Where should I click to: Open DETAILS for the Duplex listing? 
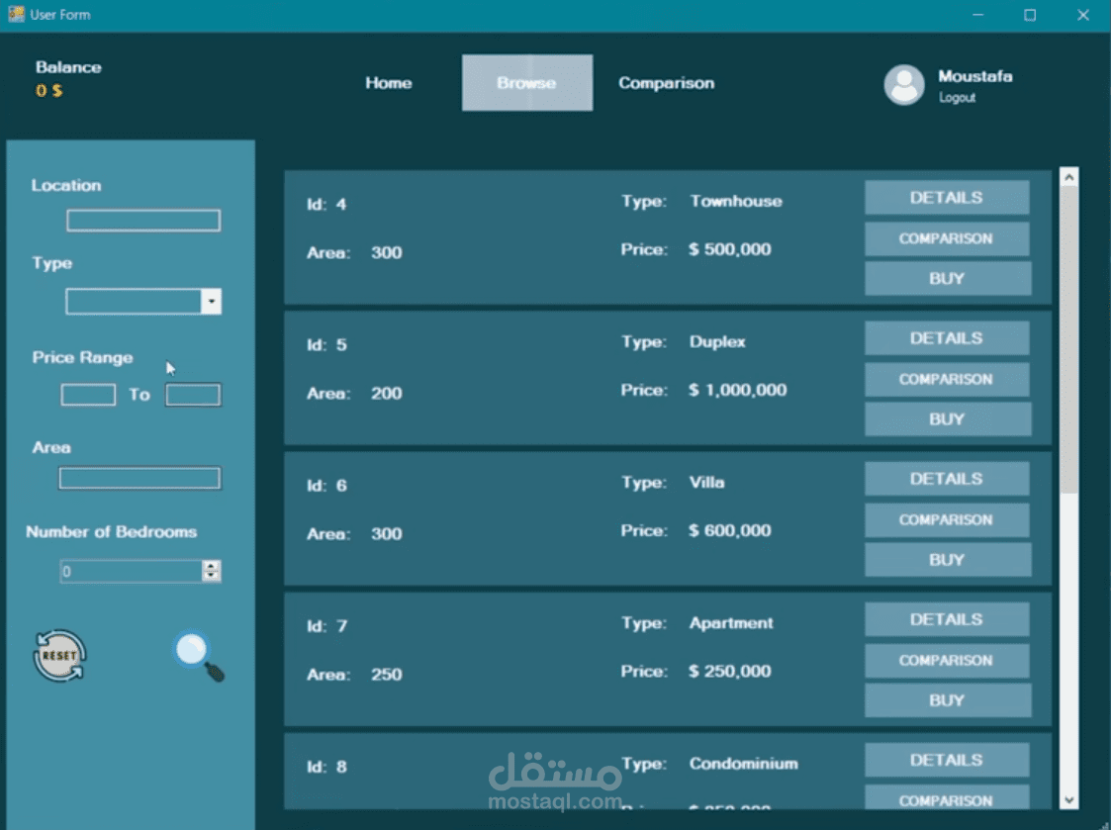(947, 338)
